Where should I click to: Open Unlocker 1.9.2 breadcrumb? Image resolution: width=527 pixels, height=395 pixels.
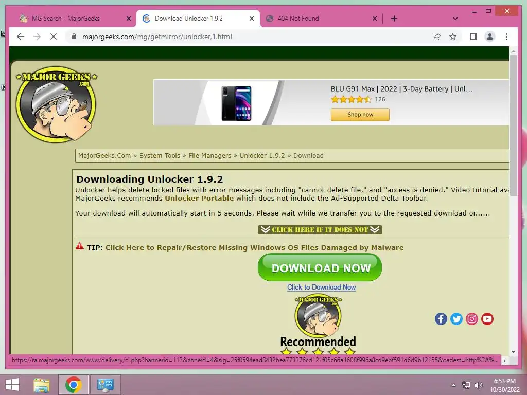pos(262,155)
